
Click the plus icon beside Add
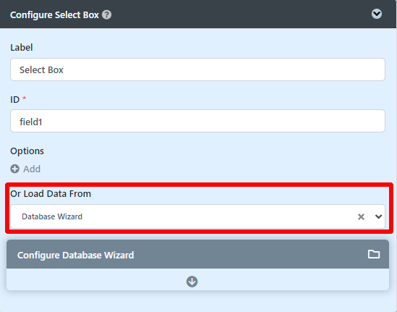tap(14, 169)
